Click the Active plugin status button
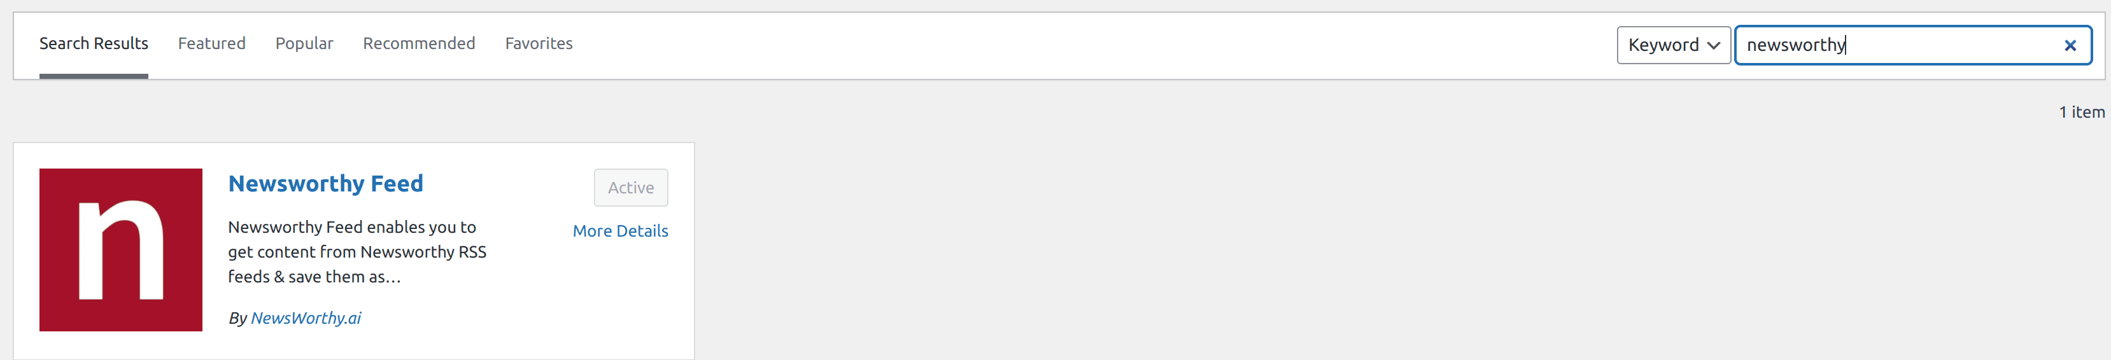The image size is (2111, 360). click(631, 188)
